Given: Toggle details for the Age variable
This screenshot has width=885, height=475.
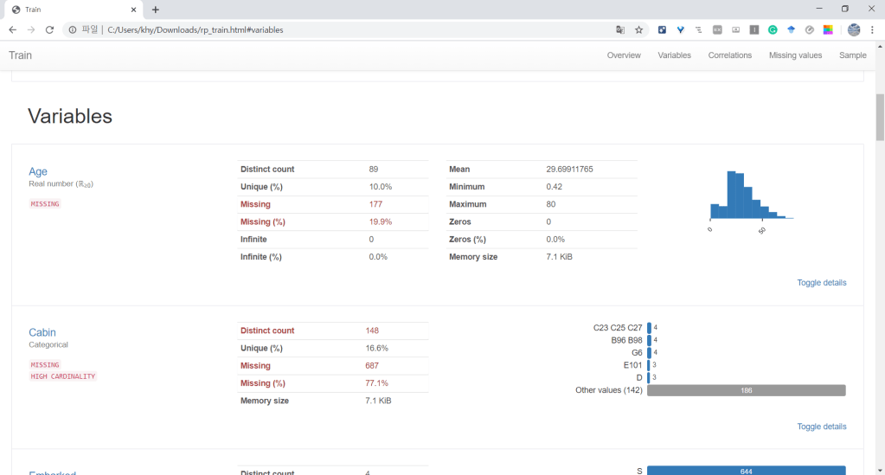Looking at the screenshot, I should tap(821, 283).
